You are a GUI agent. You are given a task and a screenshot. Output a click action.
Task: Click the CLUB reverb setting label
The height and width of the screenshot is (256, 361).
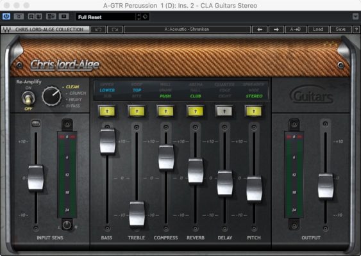click(196, 96)
